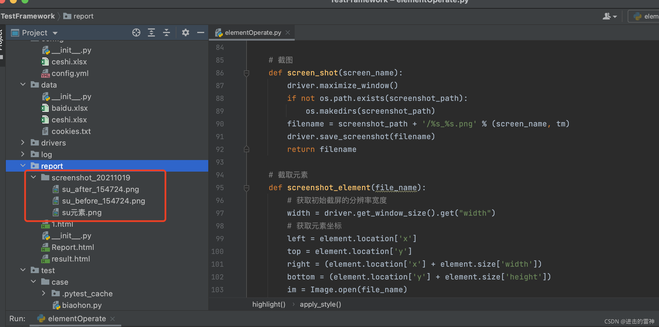The image size is (659, 327).
Task: Expand the log folder
Action: [23, 154]
